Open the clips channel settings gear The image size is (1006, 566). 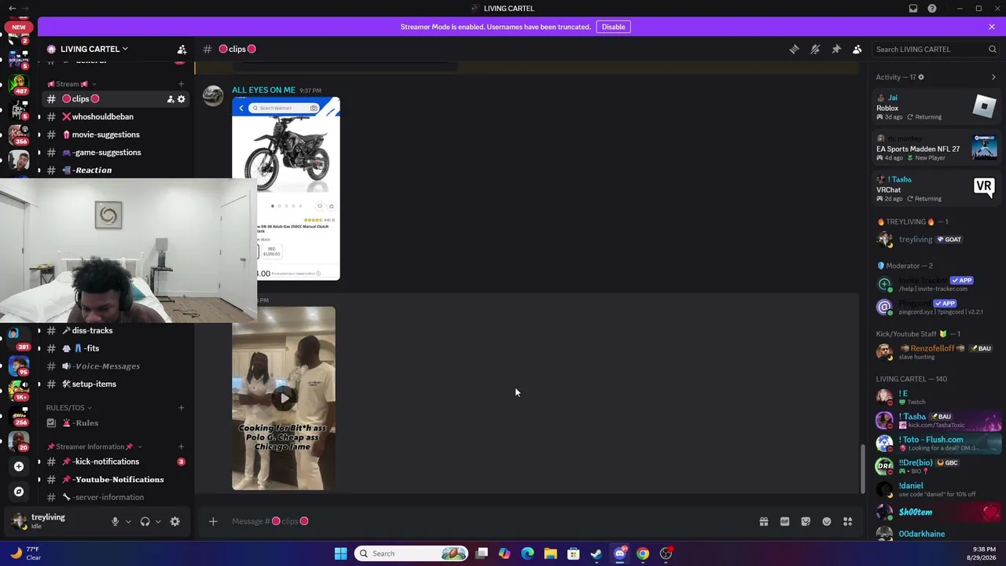182,99
